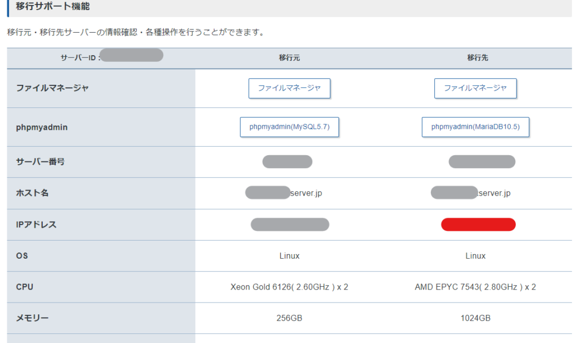Image resolution: width=576 pixels, height=343 pixels.
Task: Click the 1024GB memory value
Action: click(x=475, y=318)
